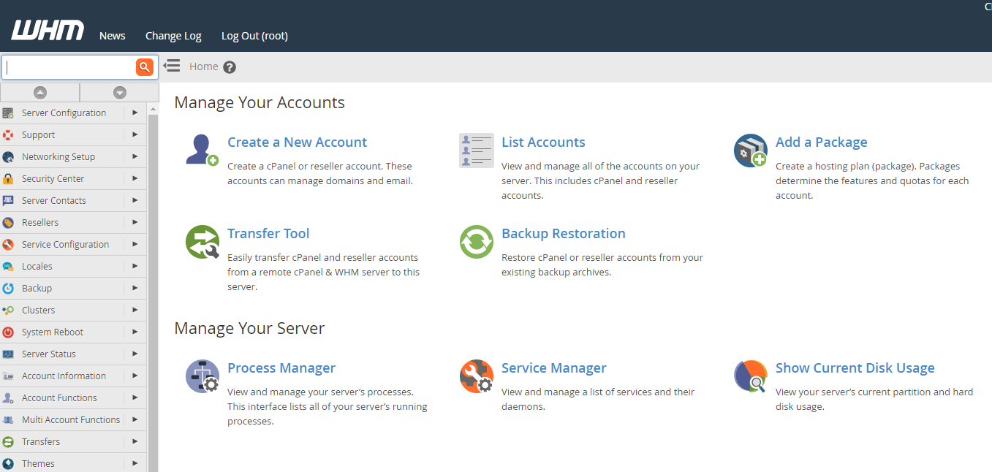992x472 pixels.
Task: Click the Backup sidebar icon
Action: [8, 289]
